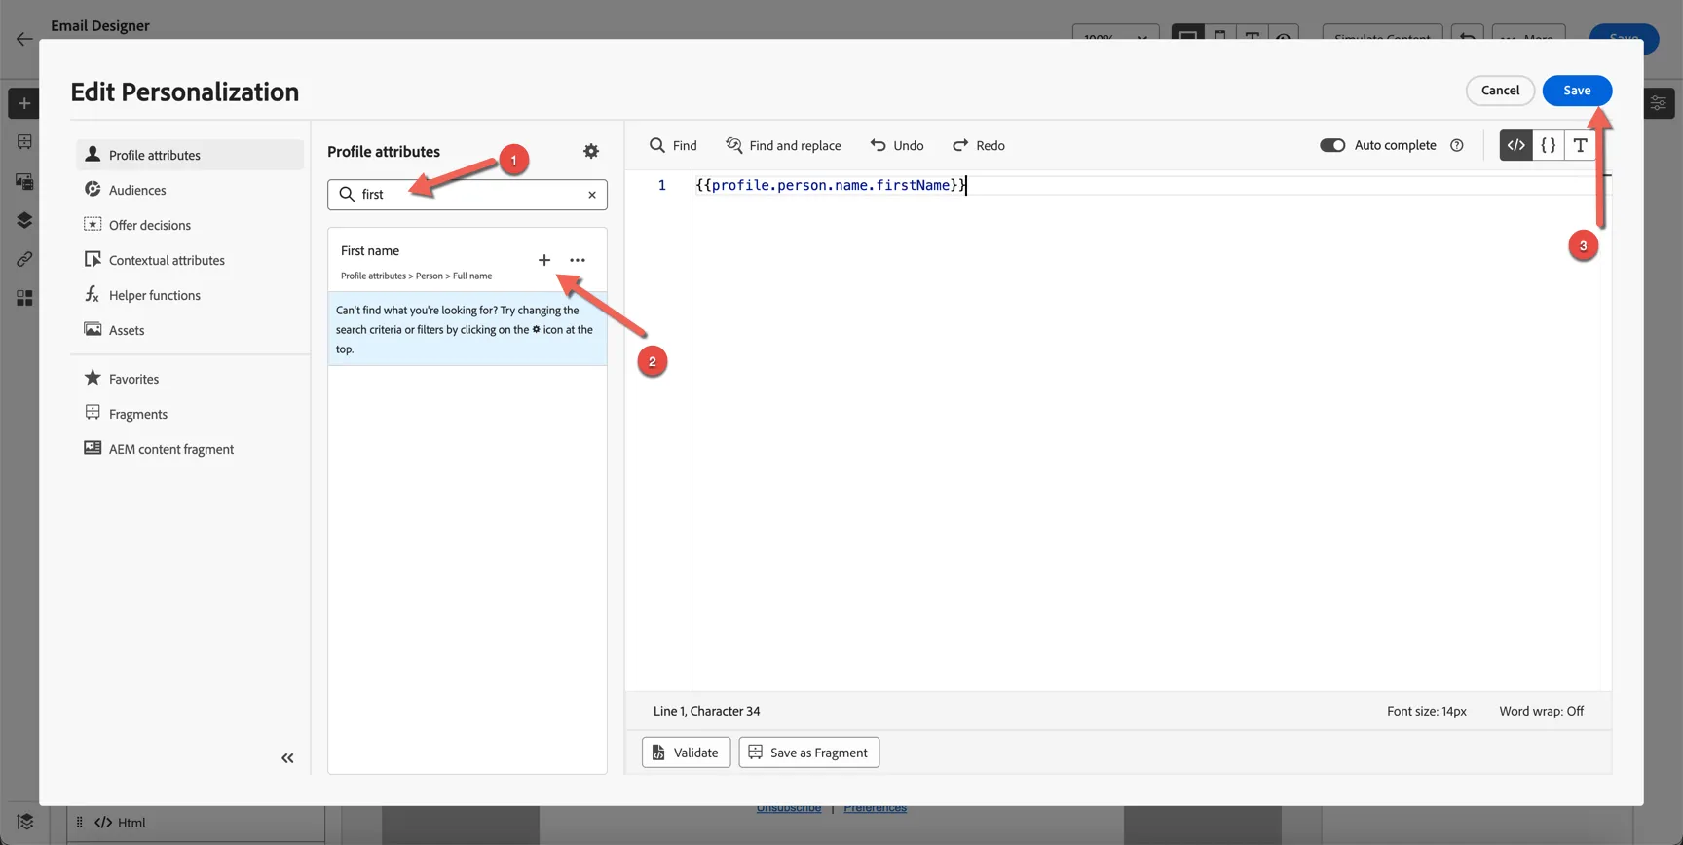1683x845 pixels.
Task: Add First name attribute with plus icon
Action: coord(544,260)
